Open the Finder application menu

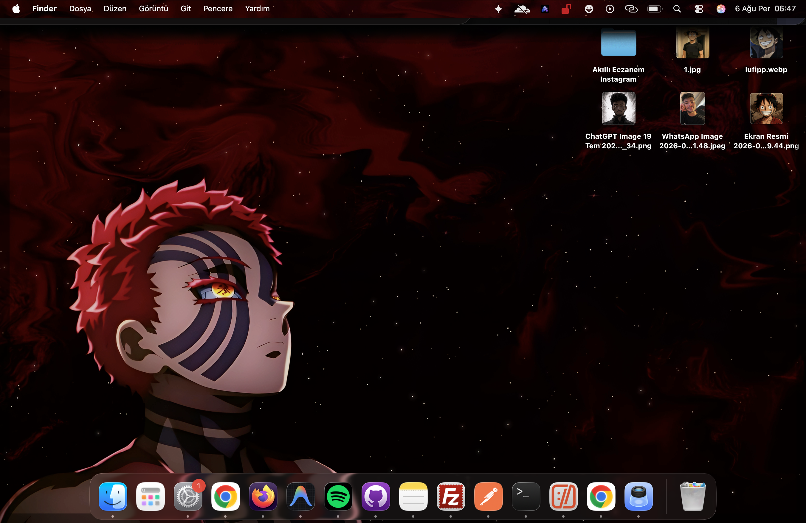(x=44, y=9)
